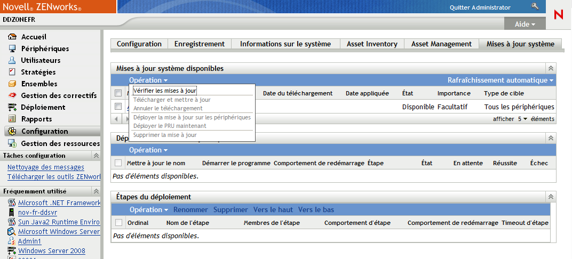Switch to the Configuration tab

(x=139, y=44)
